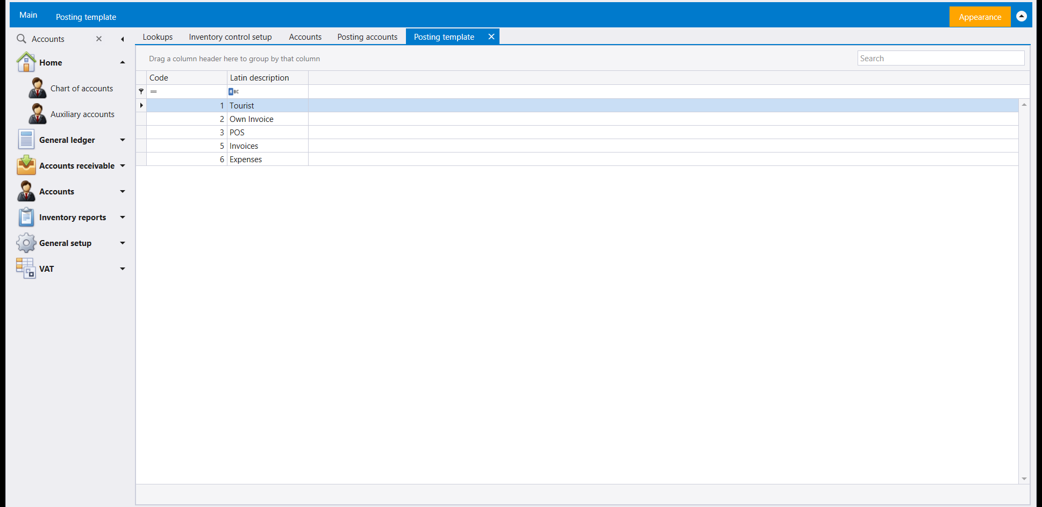This screenshot has width=1042, height=507.
Task: Click the Home house icon
Action: pyautogui.click(x=26, y=62)
